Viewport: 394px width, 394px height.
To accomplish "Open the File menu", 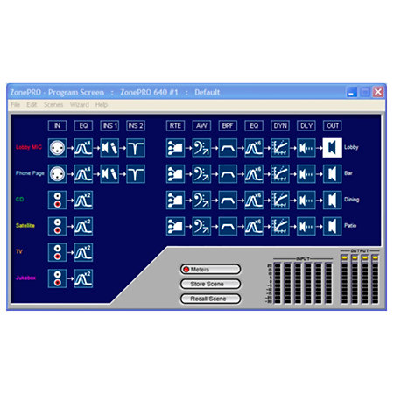I will [16, 104].
